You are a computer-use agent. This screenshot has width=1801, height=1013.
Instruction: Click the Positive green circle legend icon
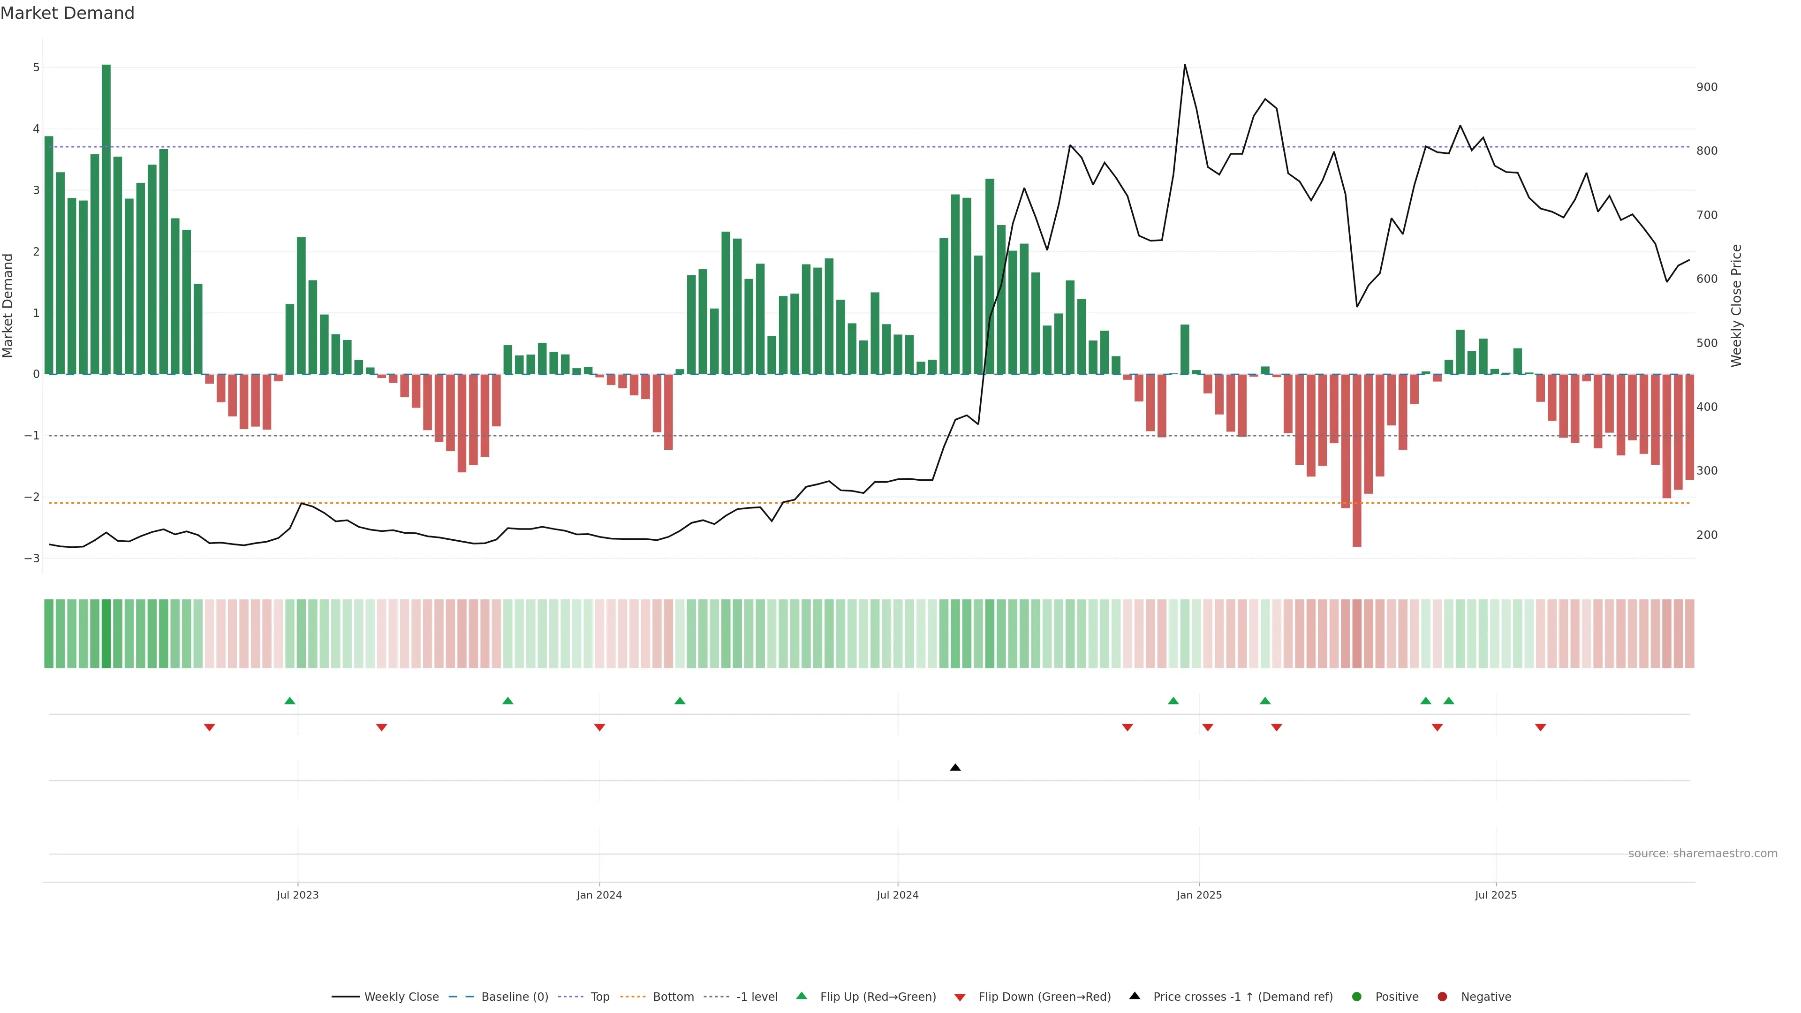pyautogui.click(x=1357, y=997)
